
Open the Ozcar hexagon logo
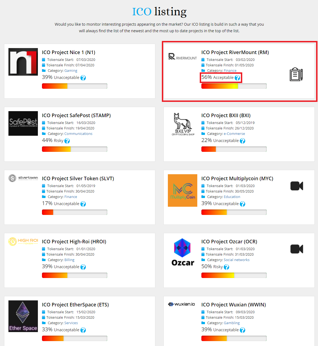pos(183,252)
